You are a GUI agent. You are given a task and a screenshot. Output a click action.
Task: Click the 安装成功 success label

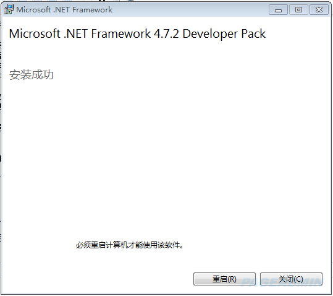pos(32,75)
